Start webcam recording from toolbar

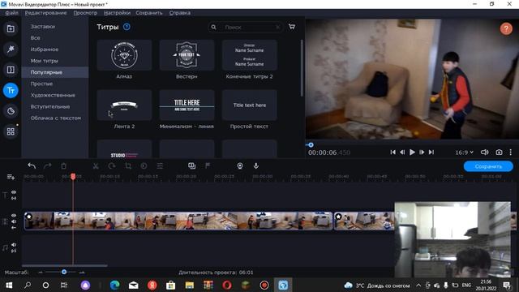pos(240,165)
